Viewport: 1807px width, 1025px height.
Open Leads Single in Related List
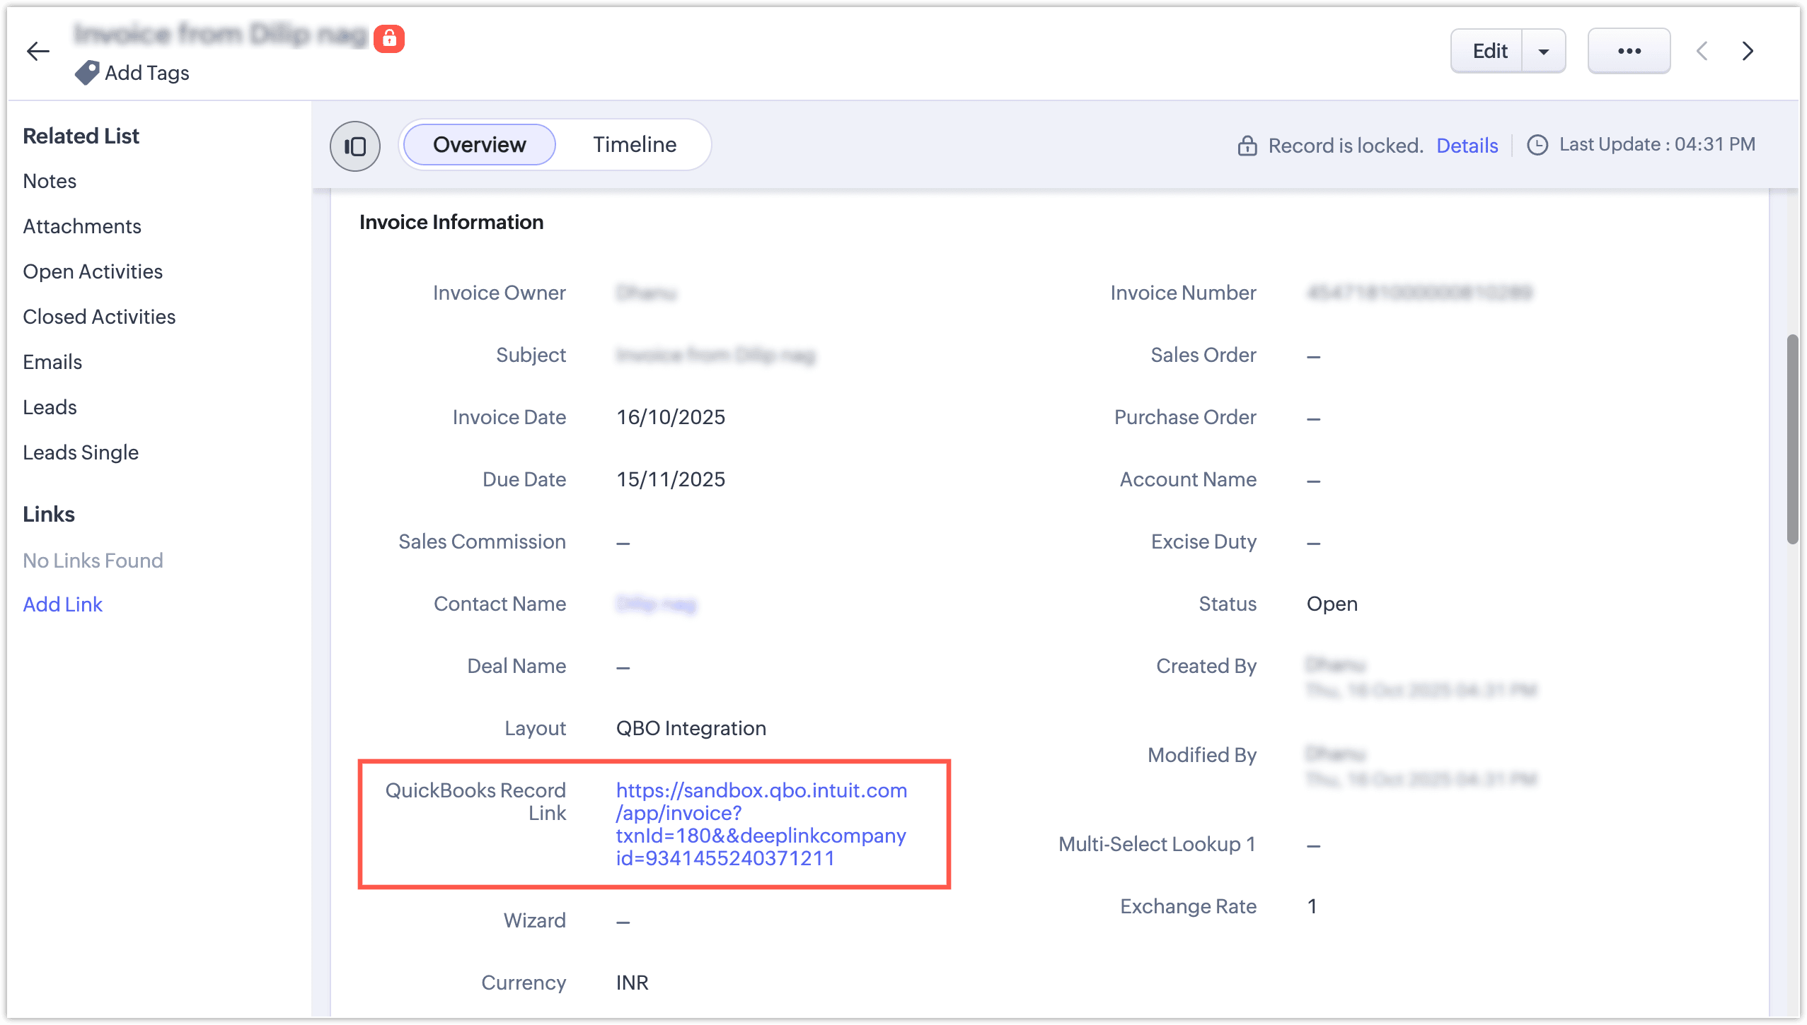tap(81, 452)
